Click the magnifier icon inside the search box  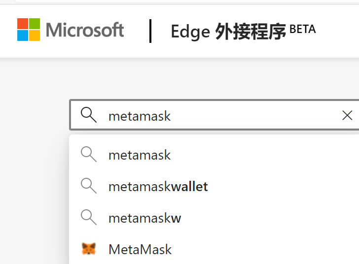(89, 115)
